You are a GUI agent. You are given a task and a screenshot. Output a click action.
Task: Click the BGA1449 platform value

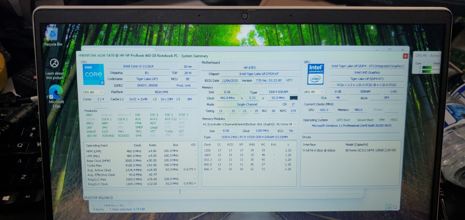pyautogui.click(x=162, y=92)
